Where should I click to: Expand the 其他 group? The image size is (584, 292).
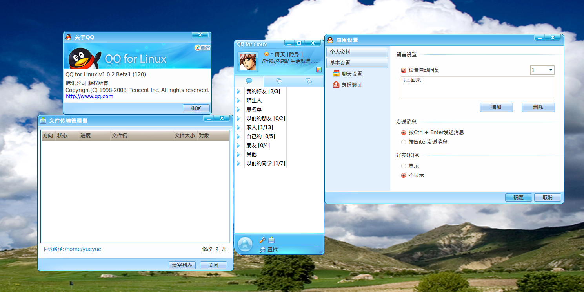pyautogui.click(x=238, y=155)
